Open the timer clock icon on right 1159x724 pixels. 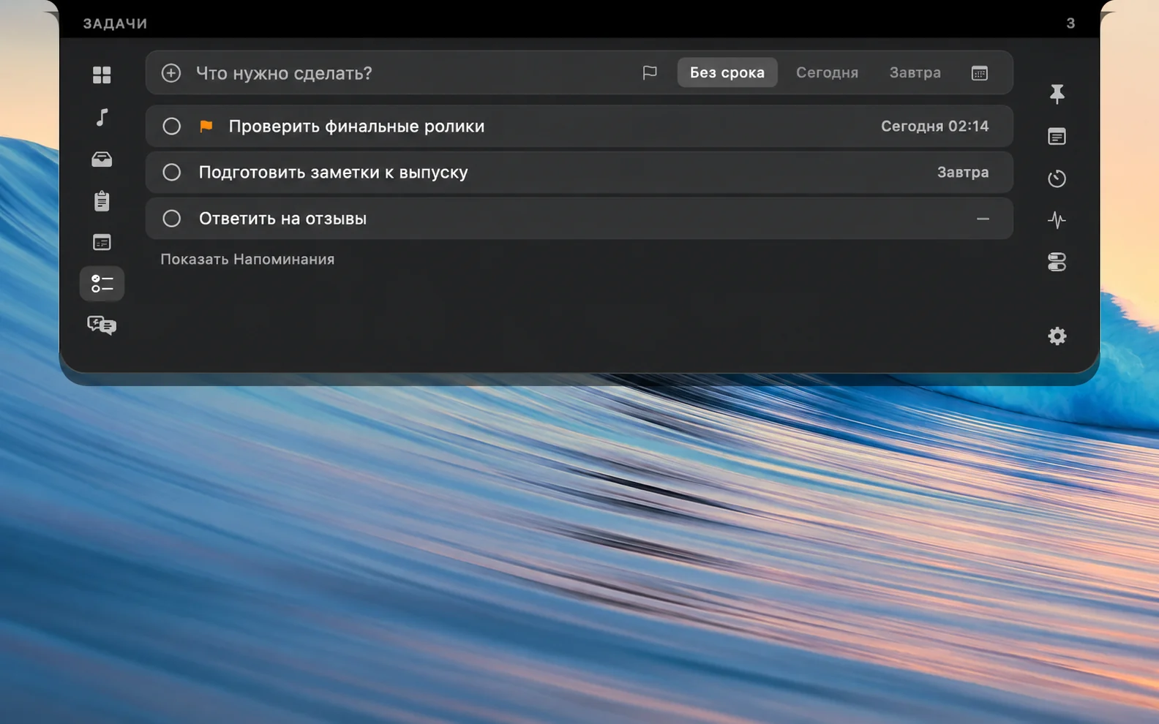click(x=1057, y=178)
